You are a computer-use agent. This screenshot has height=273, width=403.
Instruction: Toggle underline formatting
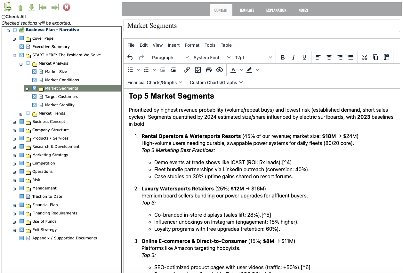304,57
